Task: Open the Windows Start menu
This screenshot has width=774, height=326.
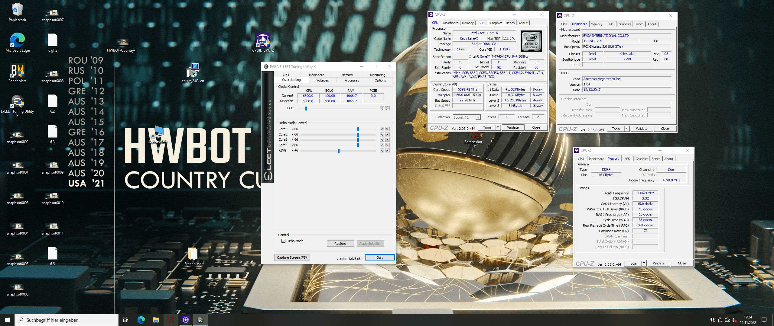Action: point(7,320)
